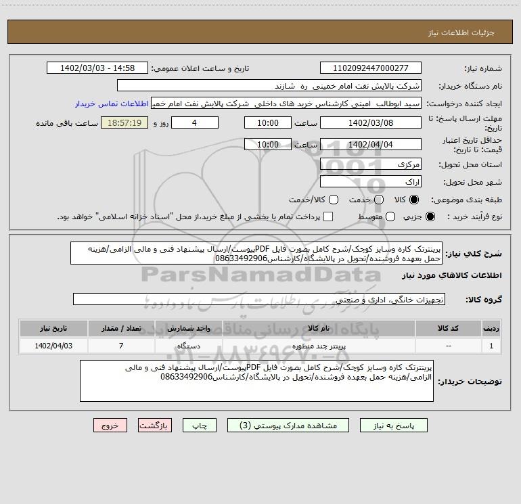Select the کالا/خدمت radio button

(x=334, y=200)
